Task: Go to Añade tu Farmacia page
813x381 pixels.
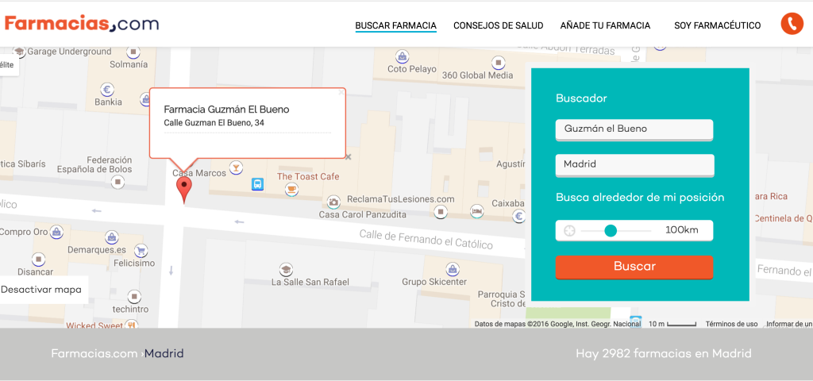Action: point(605,25)
